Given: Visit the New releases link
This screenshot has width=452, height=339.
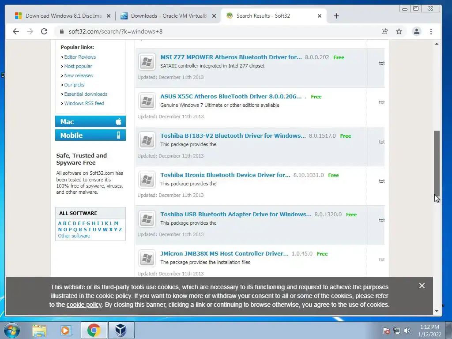Looking at the screenshot, I should tap(79, 75).
